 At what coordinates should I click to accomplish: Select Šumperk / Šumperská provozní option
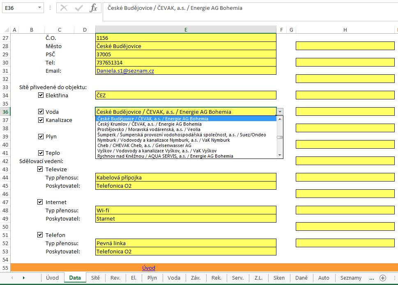click(x=186, y=135)
